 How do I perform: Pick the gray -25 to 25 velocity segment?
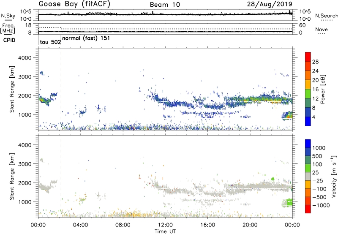click(308, 176)
